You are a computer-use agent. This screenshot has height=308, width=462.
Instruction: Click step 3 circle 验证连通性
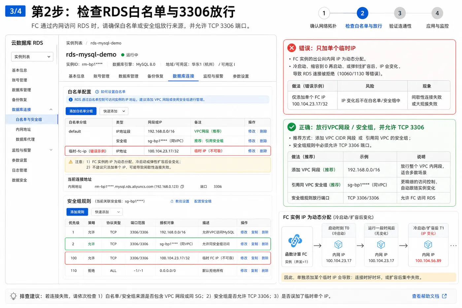[400, 13]
